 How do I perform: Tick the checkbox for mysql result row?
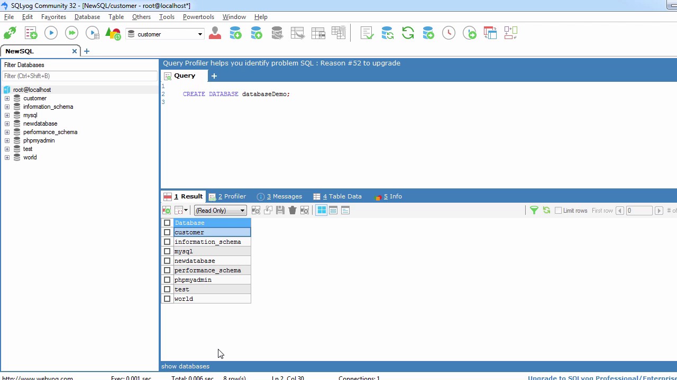[167, 251]
